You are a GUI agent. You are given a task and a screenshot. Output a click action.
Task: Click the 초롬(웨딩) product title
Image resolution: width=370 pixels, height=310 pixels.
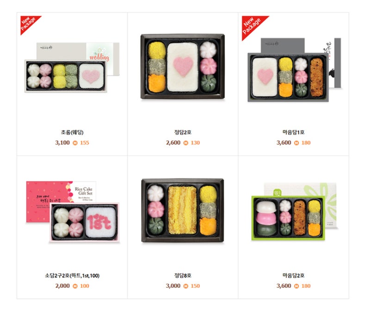click(72, 132)
